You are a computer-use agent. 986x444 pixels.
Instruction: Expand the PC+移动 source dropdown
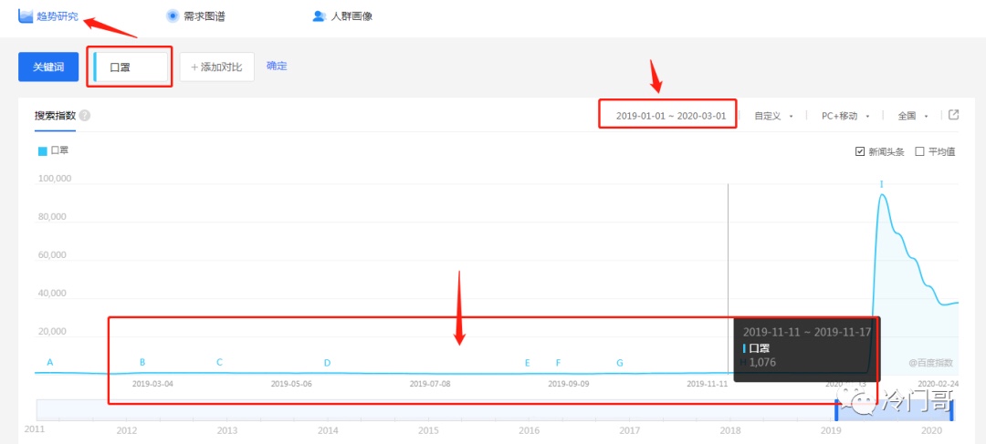click(x=845, y=116)
